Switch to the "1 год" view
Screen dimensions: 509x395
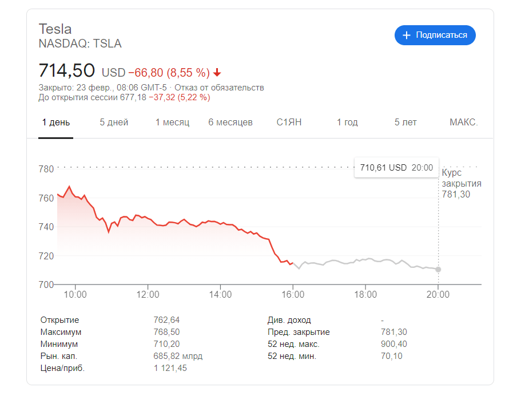(347, 123)
